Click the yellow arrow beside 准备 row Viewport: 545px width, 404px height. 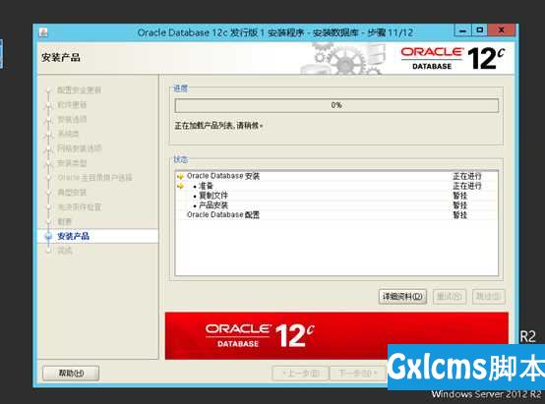click(x=180, y=186)
